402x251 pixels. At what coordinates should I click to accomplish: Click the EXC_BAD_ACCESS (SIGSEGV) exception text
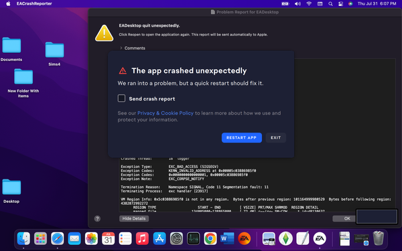(194, 167)
